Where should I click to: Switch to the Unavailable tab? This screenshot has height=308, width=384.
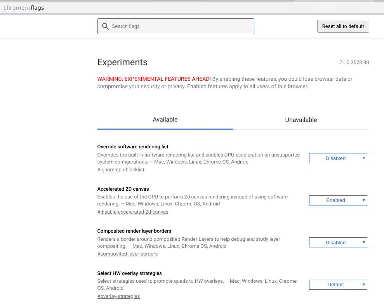click(x=301, y=120)
